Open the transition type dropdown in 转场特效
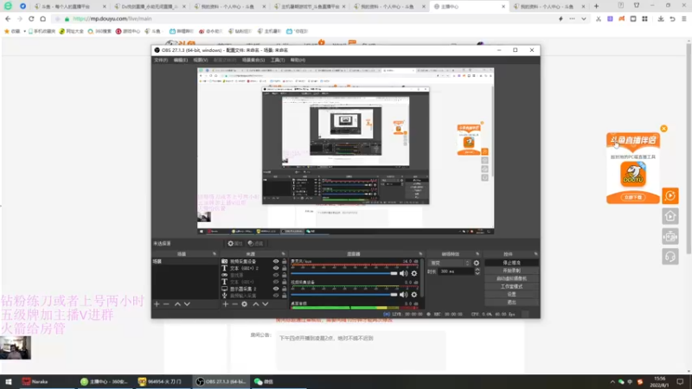692x389 pixels. point(450,263)
